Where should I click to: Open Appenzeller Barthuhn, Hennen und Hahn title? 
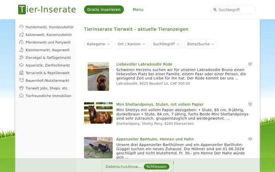(155, 139)
